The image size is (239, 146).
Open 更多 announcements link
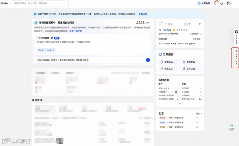coord(199,114)
